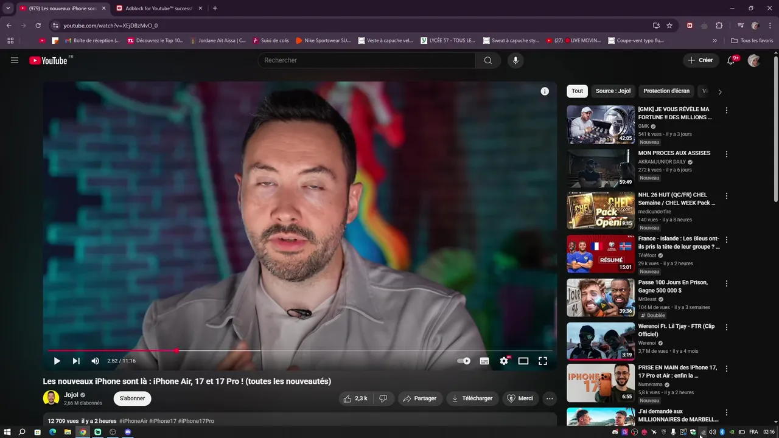Open the Suivi de colis bookmark

tap(270, 41)
